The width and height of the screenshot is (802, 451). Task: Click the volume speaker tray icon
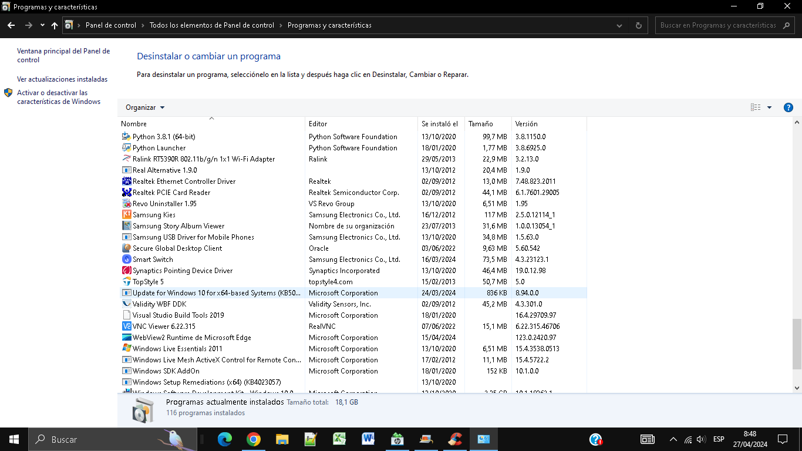coord(700,439)
